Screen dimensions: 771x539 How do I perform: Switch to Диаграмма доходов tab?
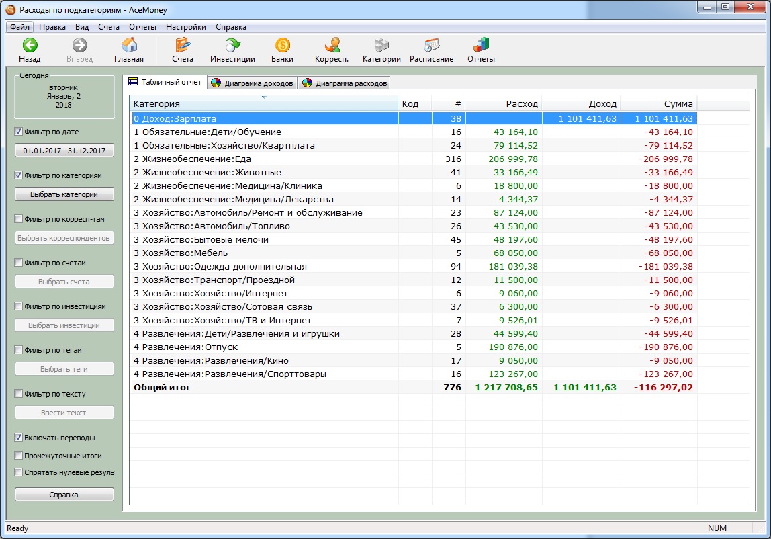[x=253, y=83]
